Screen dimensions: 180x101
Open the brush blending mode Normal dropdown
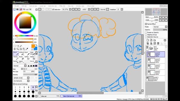(20, 66)
